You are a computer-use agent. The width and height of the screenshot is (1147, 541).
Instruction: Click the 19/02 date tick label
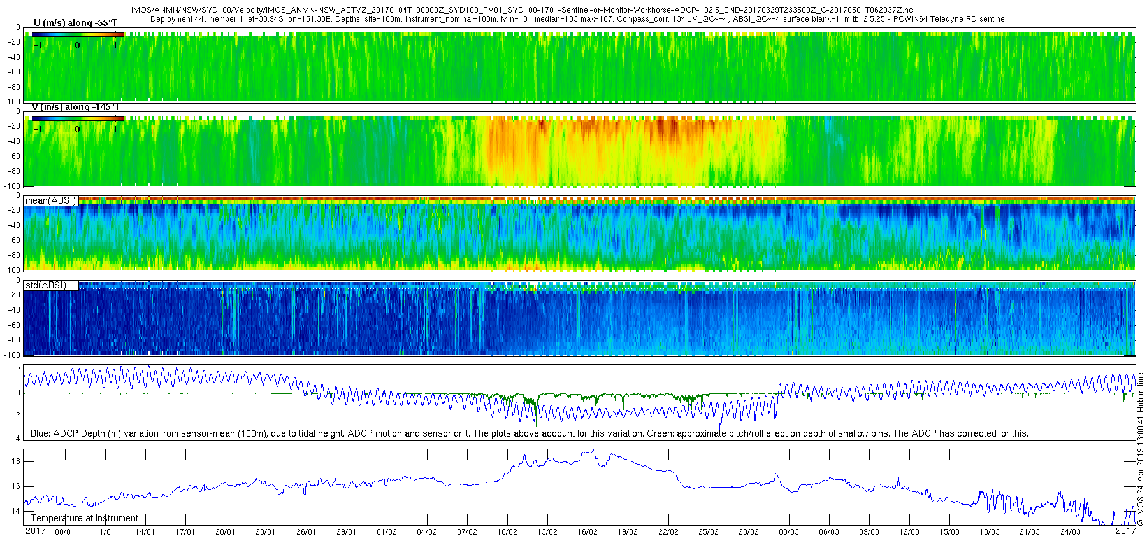(x=627, y=532)
